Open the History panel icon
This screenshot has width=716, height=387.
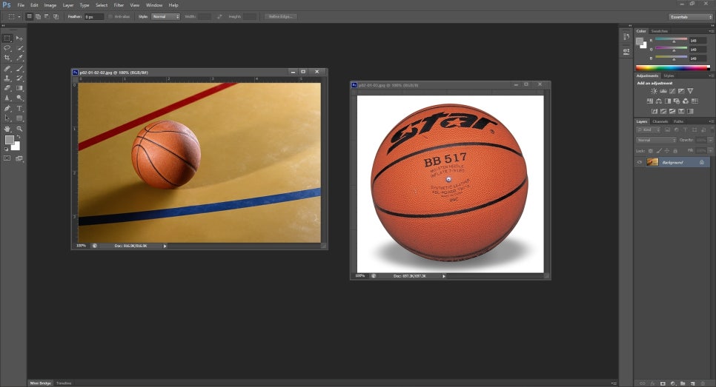coord(626,36)
